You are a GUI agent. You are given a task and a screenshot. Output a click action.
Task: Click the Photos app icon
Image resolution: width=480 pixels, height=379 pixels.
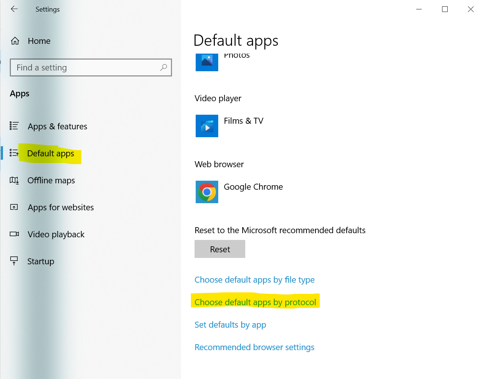(x=207, y=61)
